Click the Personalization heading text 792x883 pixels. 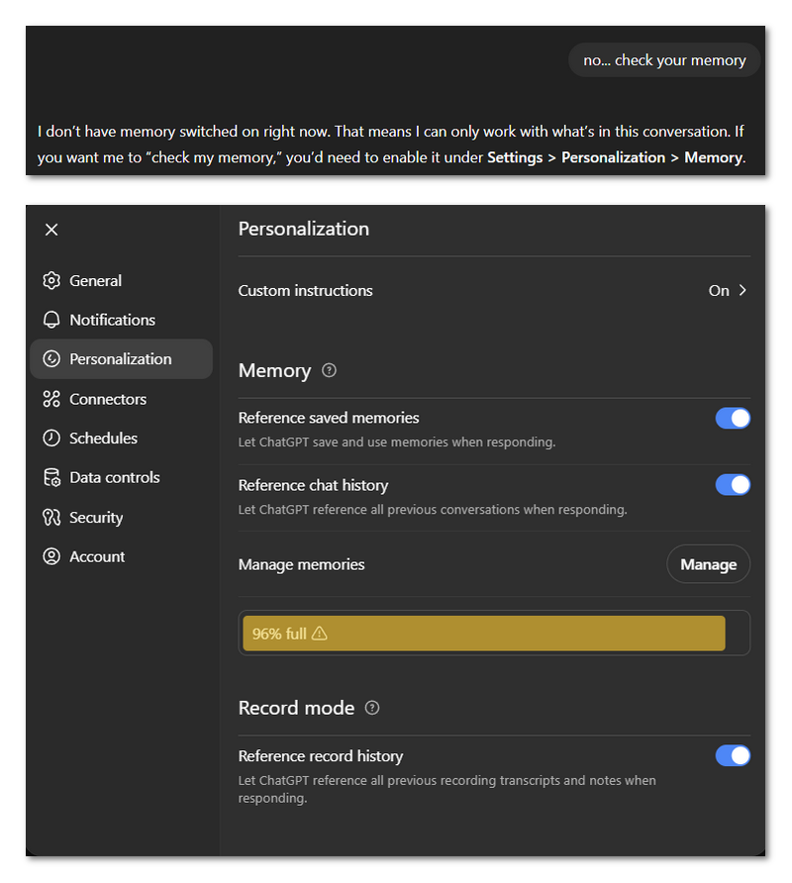click(x=304, y=229)
